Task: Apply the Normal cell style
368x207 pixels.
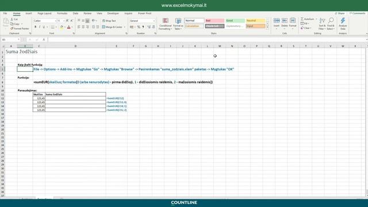Action: tap(194, 21)
